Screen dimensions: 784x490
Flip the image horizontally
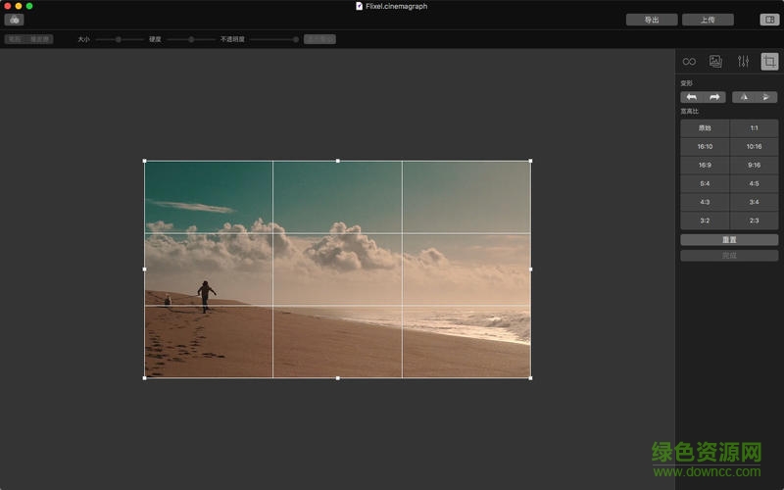[x=744, y=97]
